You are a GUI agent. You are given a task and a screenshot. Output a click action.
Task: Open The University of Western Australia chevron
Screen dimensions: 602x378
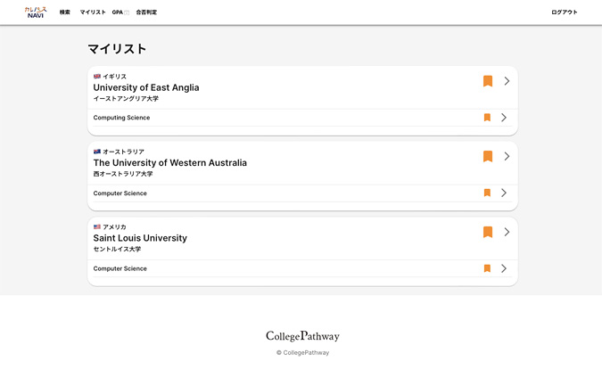point(507,156)
